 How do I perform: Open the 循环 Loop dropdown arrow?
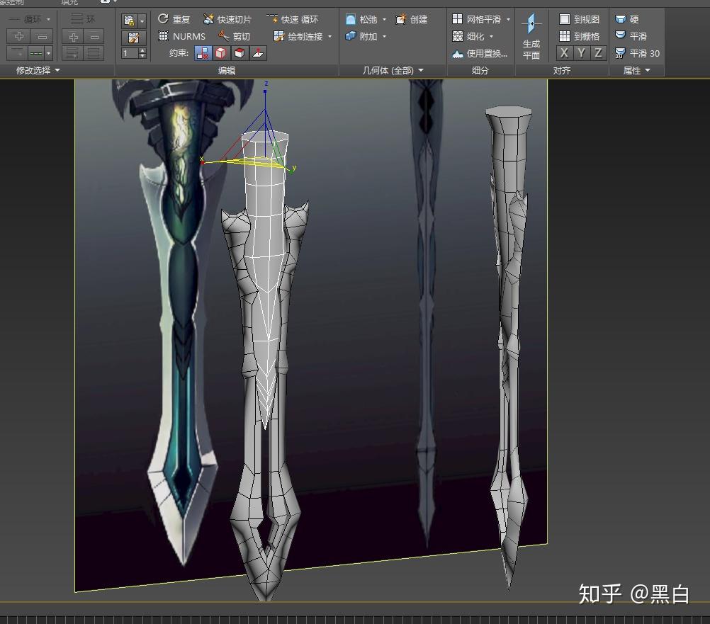pyautogui.click(x=48, y=19)
